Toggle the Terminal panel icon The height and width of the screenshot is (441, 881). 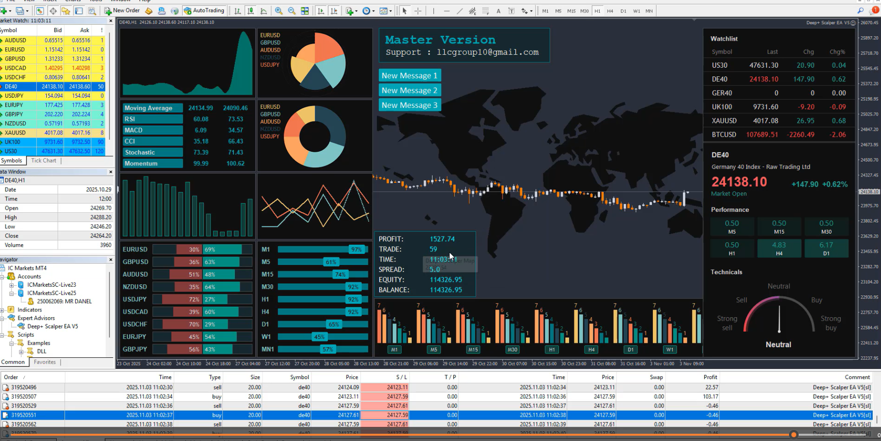[x=79, y=11]
